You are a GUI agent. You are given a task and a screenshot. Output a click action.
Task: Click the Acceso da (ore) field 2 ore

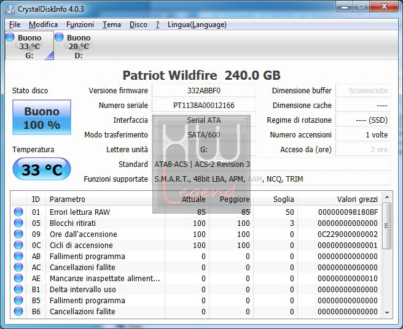(363, 150)
